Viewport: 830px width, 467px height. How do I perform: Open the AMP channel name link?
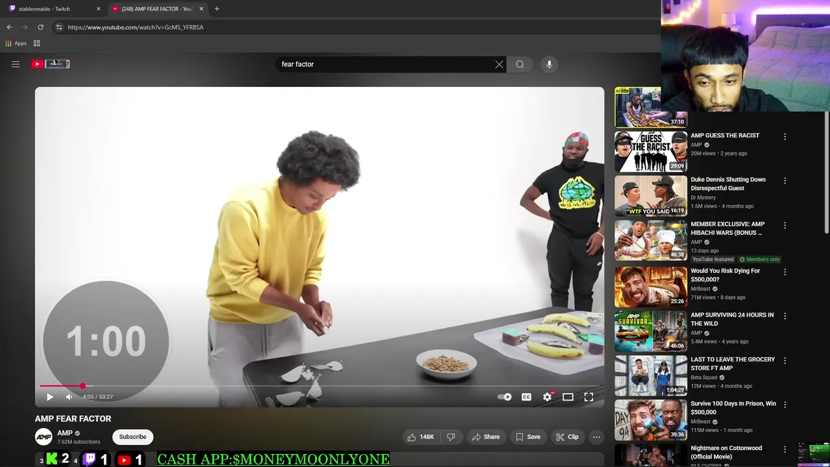click(65, 433)
